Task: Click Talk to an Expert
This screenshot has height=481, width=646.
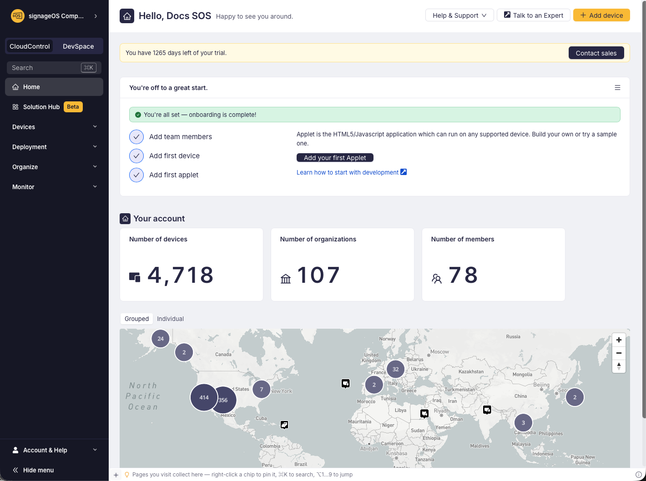Action: pos(534,15)
